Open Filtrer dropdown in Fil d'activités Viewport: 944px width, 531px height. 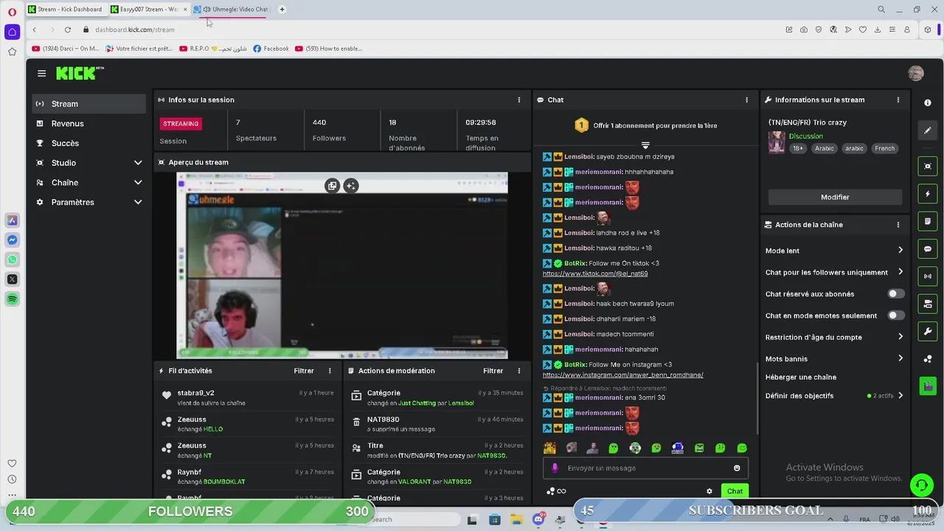[x=304, y=371]
